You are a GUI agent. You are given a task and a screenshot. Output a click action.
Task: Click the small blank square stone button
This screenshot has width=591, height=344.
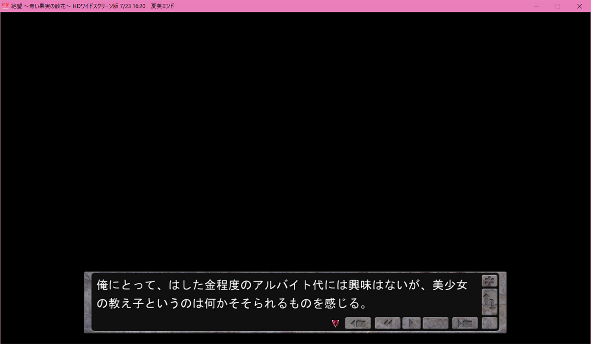pyautogui.click(x=489, y=323)
